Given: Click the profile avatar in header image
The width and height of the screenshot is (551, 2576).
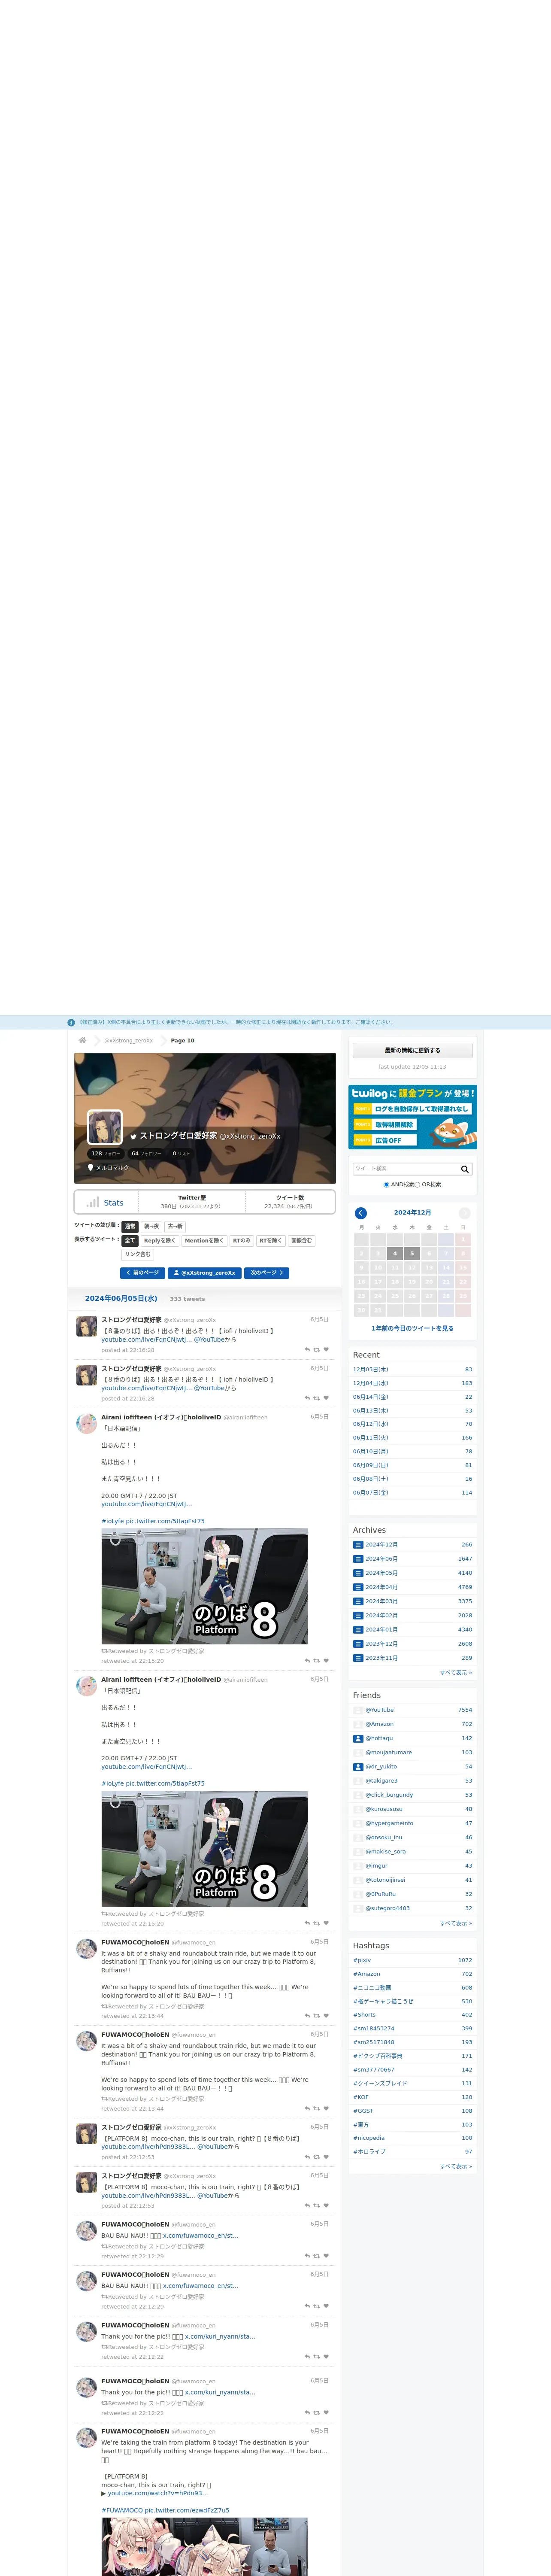Looking at the screenshot, I should [105, 1127].
